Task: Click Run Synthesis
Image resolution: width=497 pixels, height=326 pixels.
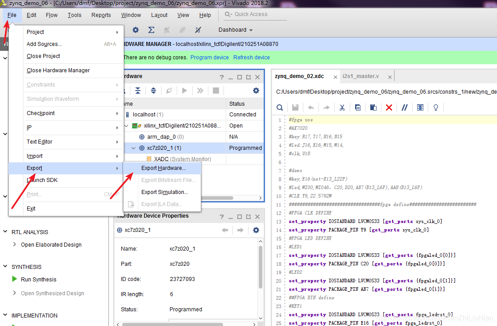Action: pyautogui.click(x=39, y=280)
